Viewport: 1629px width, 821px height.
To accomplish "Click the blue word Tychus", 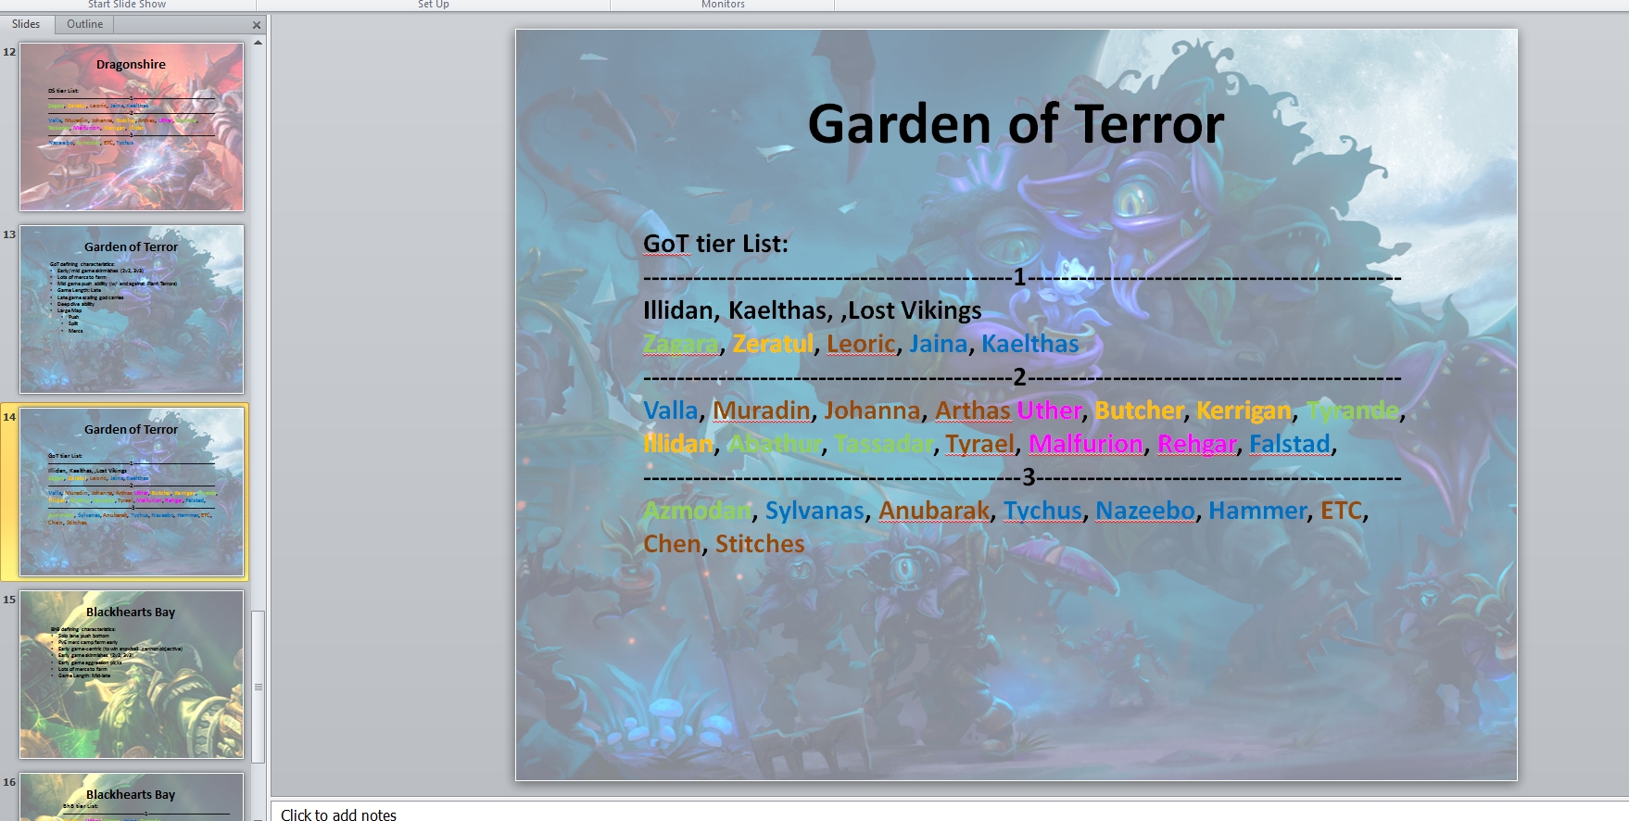I will pos(1042,511).
